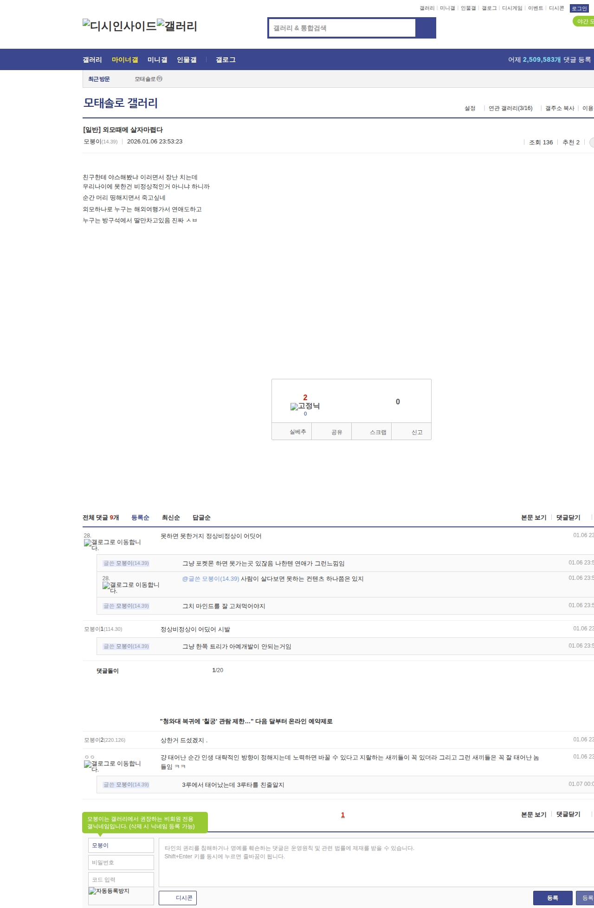
Task: Open gallog icon of commenter ㅇㅇ
Action: tap(112, 766)
